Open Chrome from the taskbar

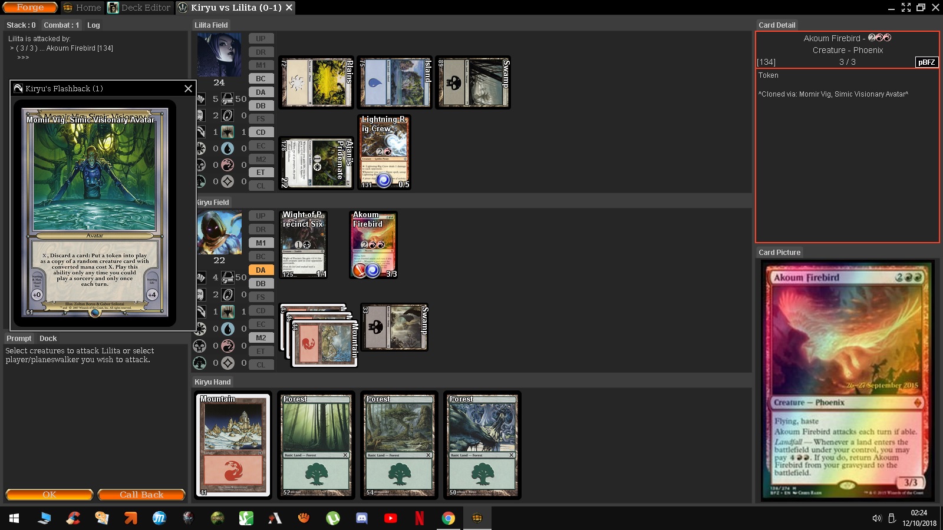click(448, 518)
